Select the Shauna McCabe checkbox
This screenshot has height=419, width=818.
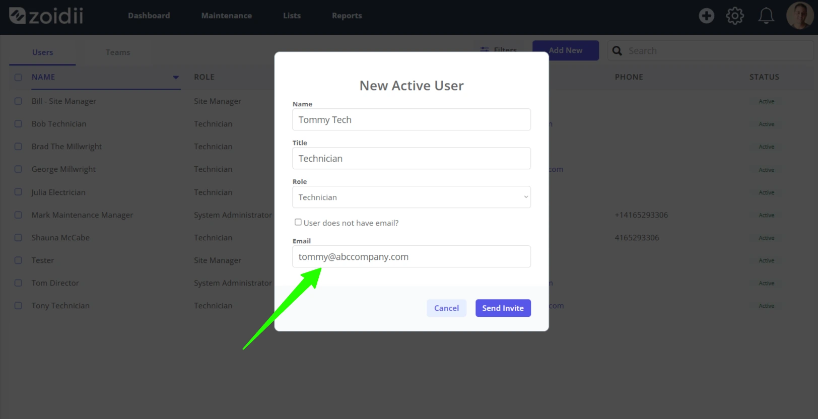(18, 238)
